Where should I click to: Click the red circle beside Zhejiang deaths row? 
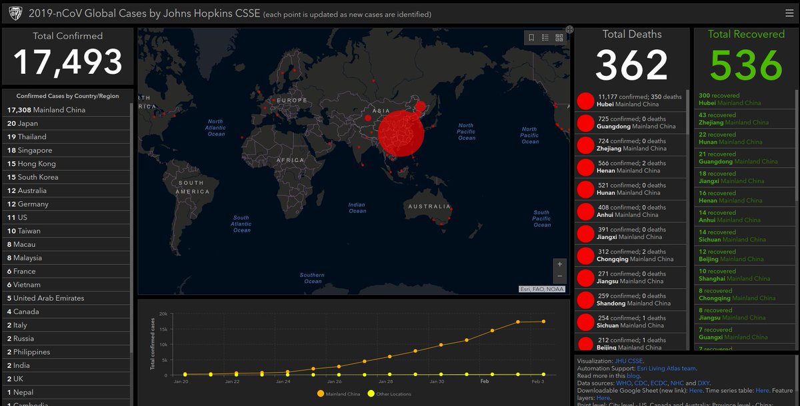pyautogui.click(x=585, y=145)
